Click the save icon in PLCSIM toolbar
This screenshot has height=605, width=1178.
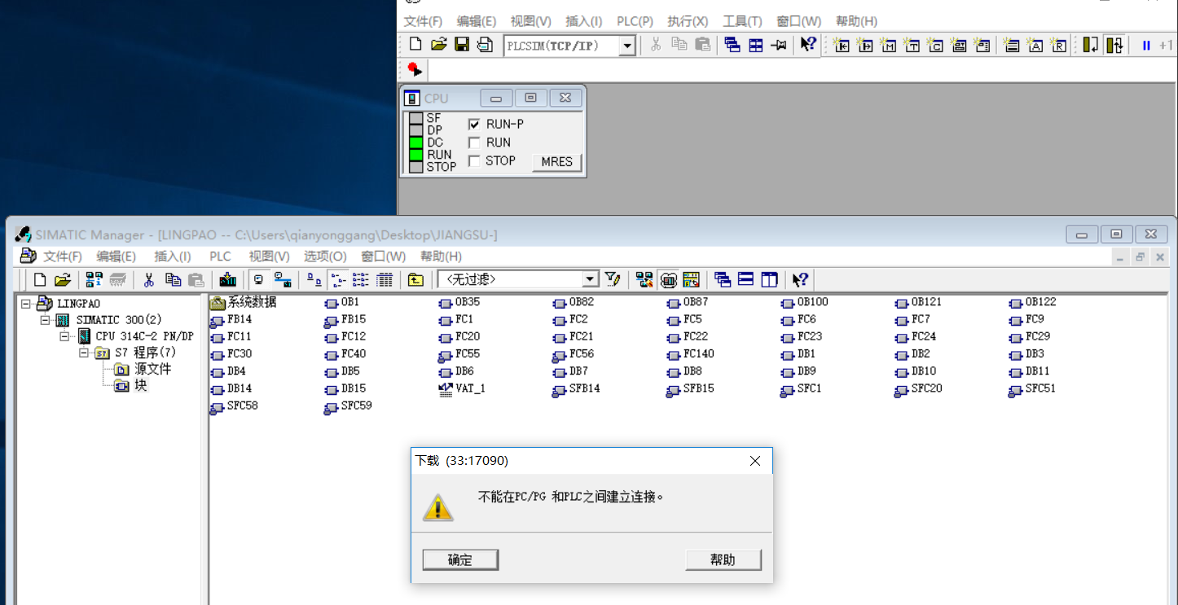click(x=462, y=45)
